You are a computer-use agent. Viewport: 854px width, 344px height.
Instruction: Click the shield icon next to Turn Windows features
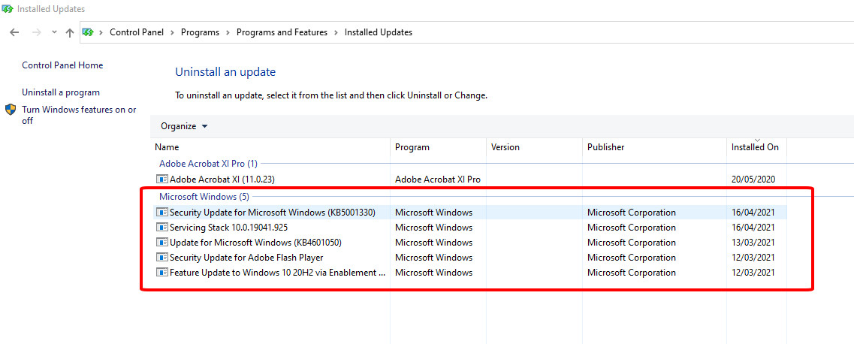(11, 110)
